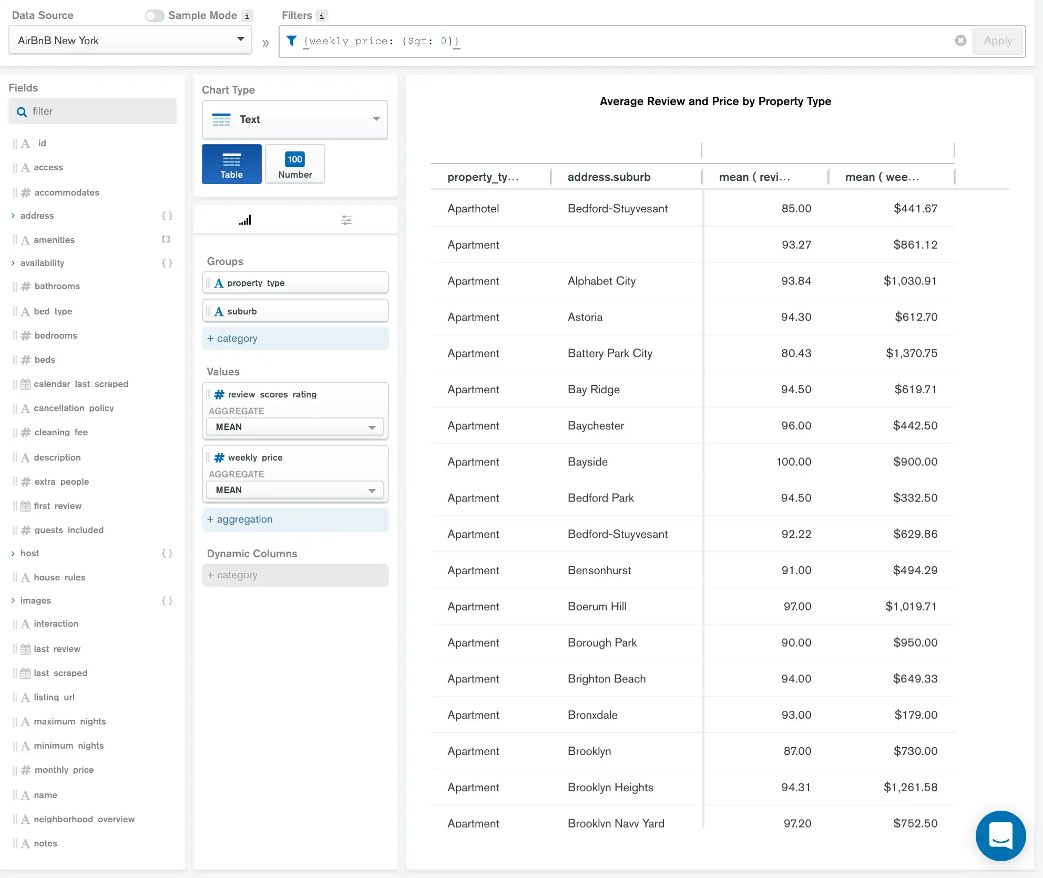Click the settings/sliders icon next to bar chart

345,220
